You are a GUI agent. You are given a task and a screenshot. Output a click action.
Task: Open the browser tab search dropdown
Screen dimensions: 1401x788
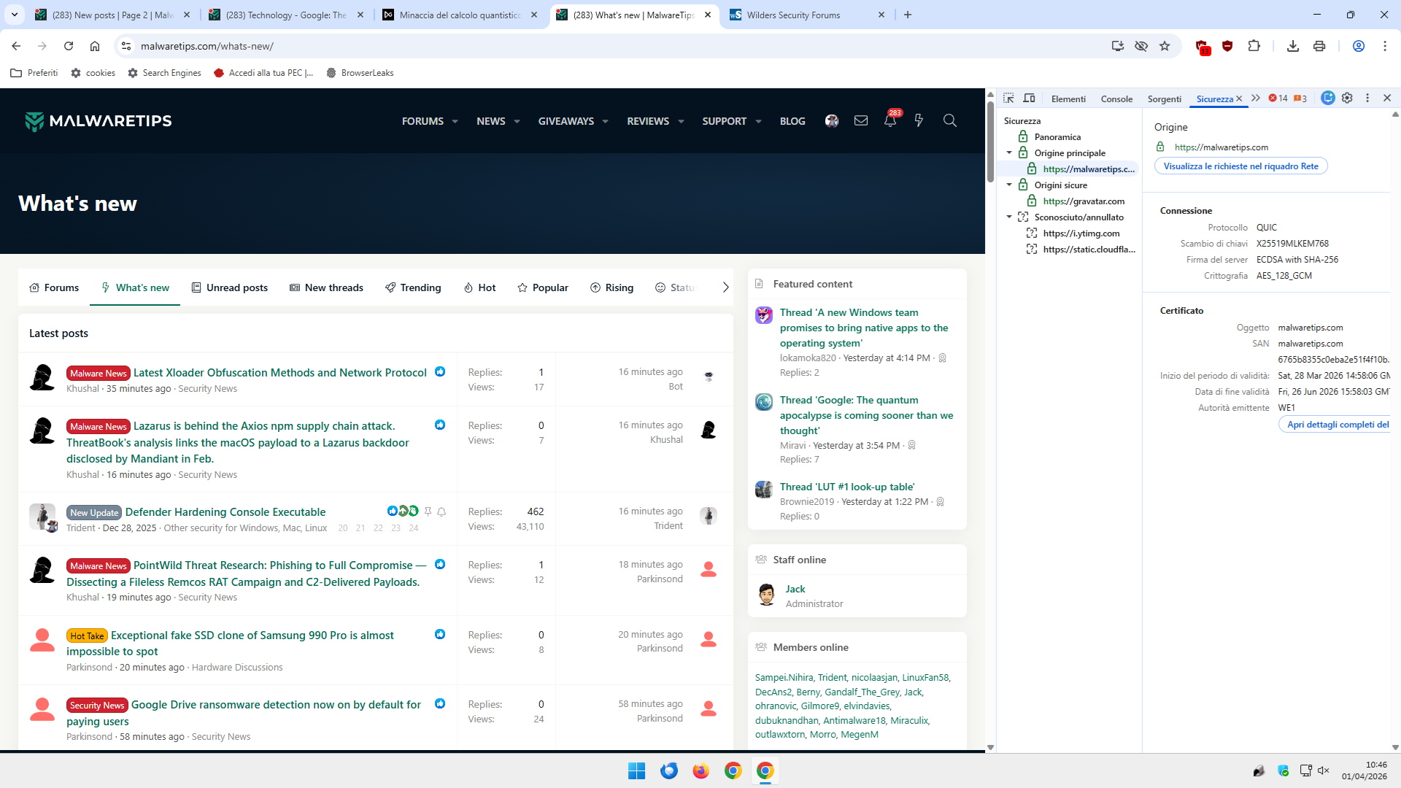15,15
